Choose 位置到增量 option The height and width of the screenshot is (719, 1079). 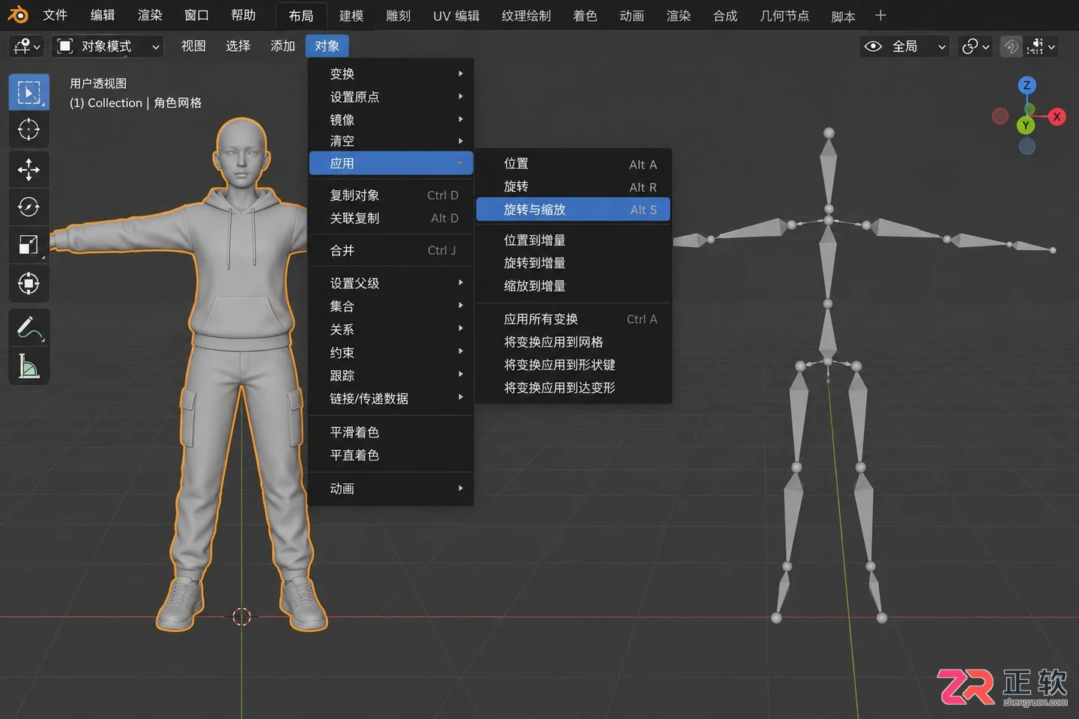tap(573, 240)
